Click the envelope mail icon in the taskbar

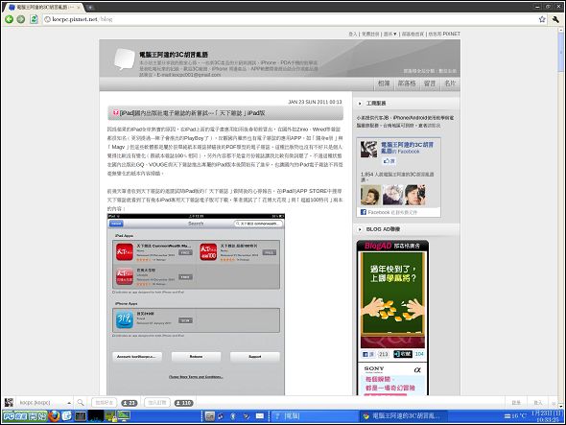click(x=260, y=416)
